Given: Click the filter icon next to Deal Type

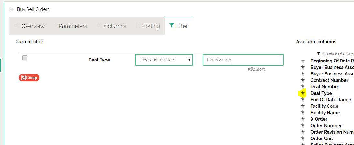Looking at the screenshot, I should point(303,93).
